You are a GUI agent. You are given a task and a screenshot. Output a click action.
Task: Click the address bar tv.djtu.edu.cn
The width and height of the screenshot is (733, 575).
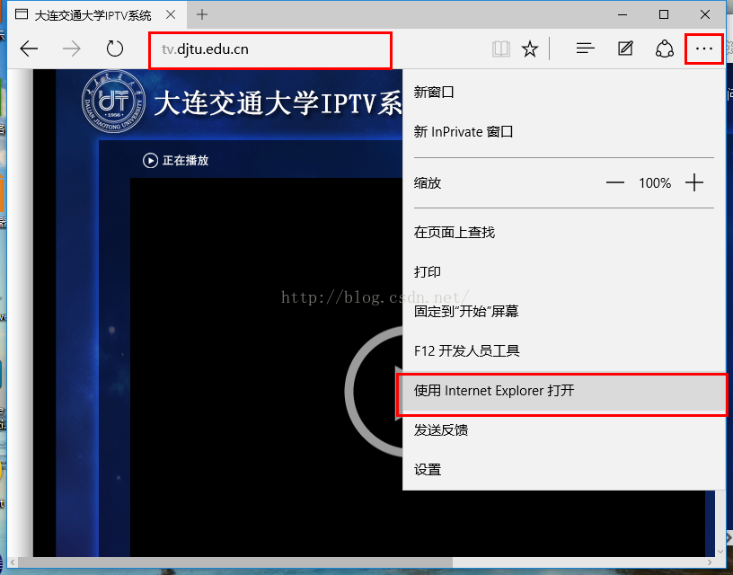(x=270, y=49)
